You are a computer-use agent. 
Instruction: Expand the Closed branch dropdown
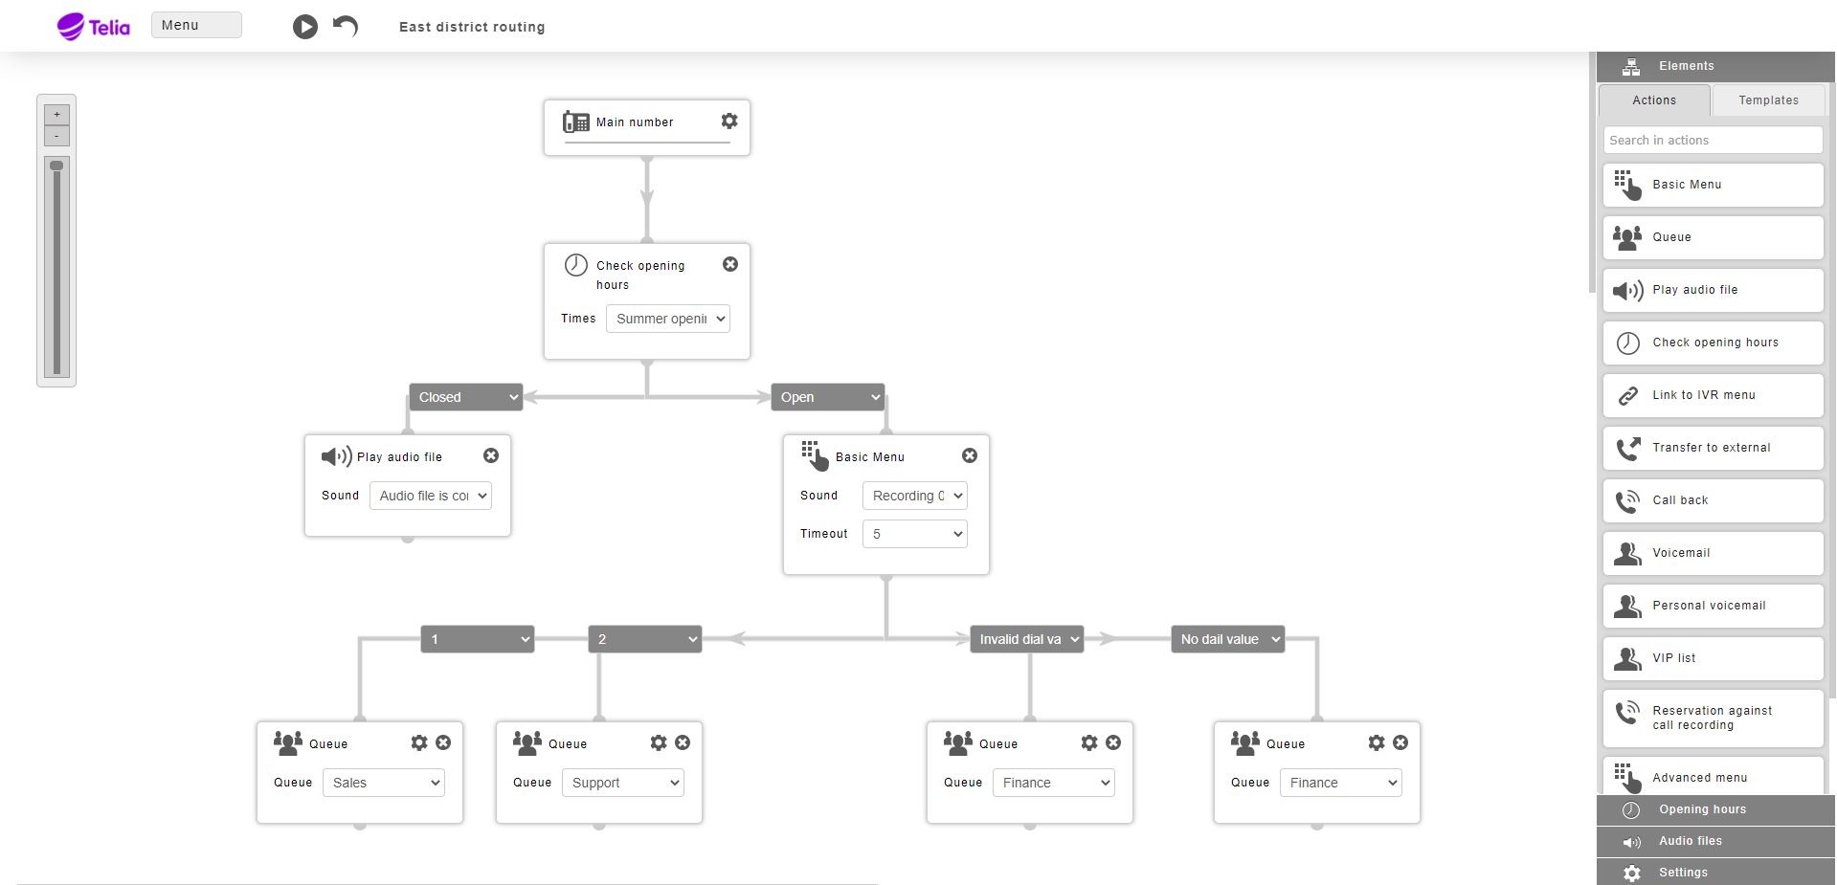coord(466,397)
